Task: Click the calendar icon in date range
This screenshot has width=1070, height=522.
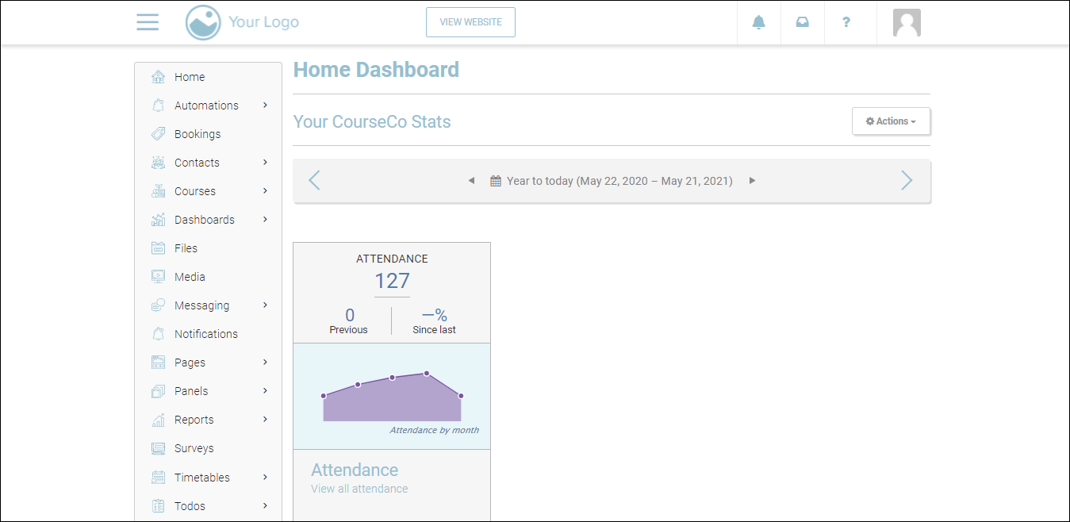Action: (496, 181)
